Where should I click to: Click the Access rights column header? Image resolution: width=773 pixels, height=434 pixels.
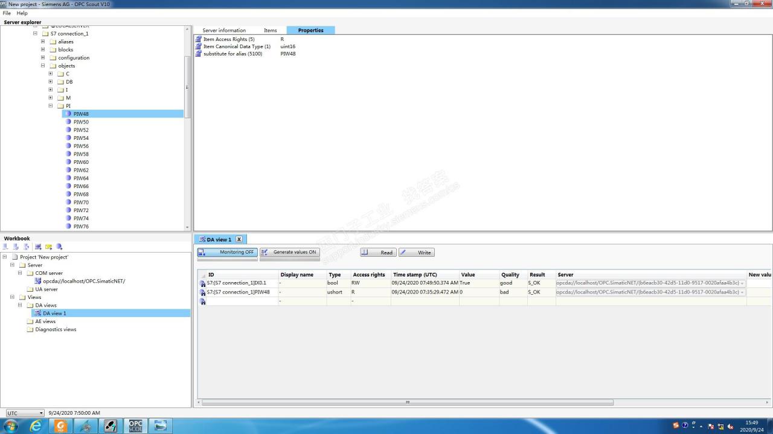(371, 275)
